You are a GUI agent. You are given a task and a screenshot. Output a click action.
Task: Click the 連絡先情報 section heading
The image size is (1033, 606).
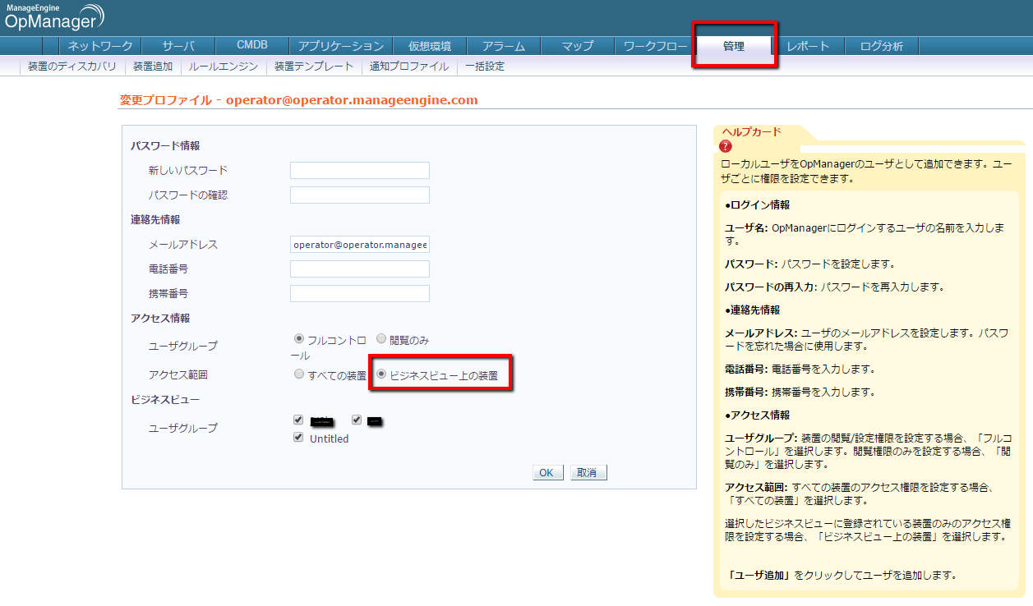coord(155,219)
